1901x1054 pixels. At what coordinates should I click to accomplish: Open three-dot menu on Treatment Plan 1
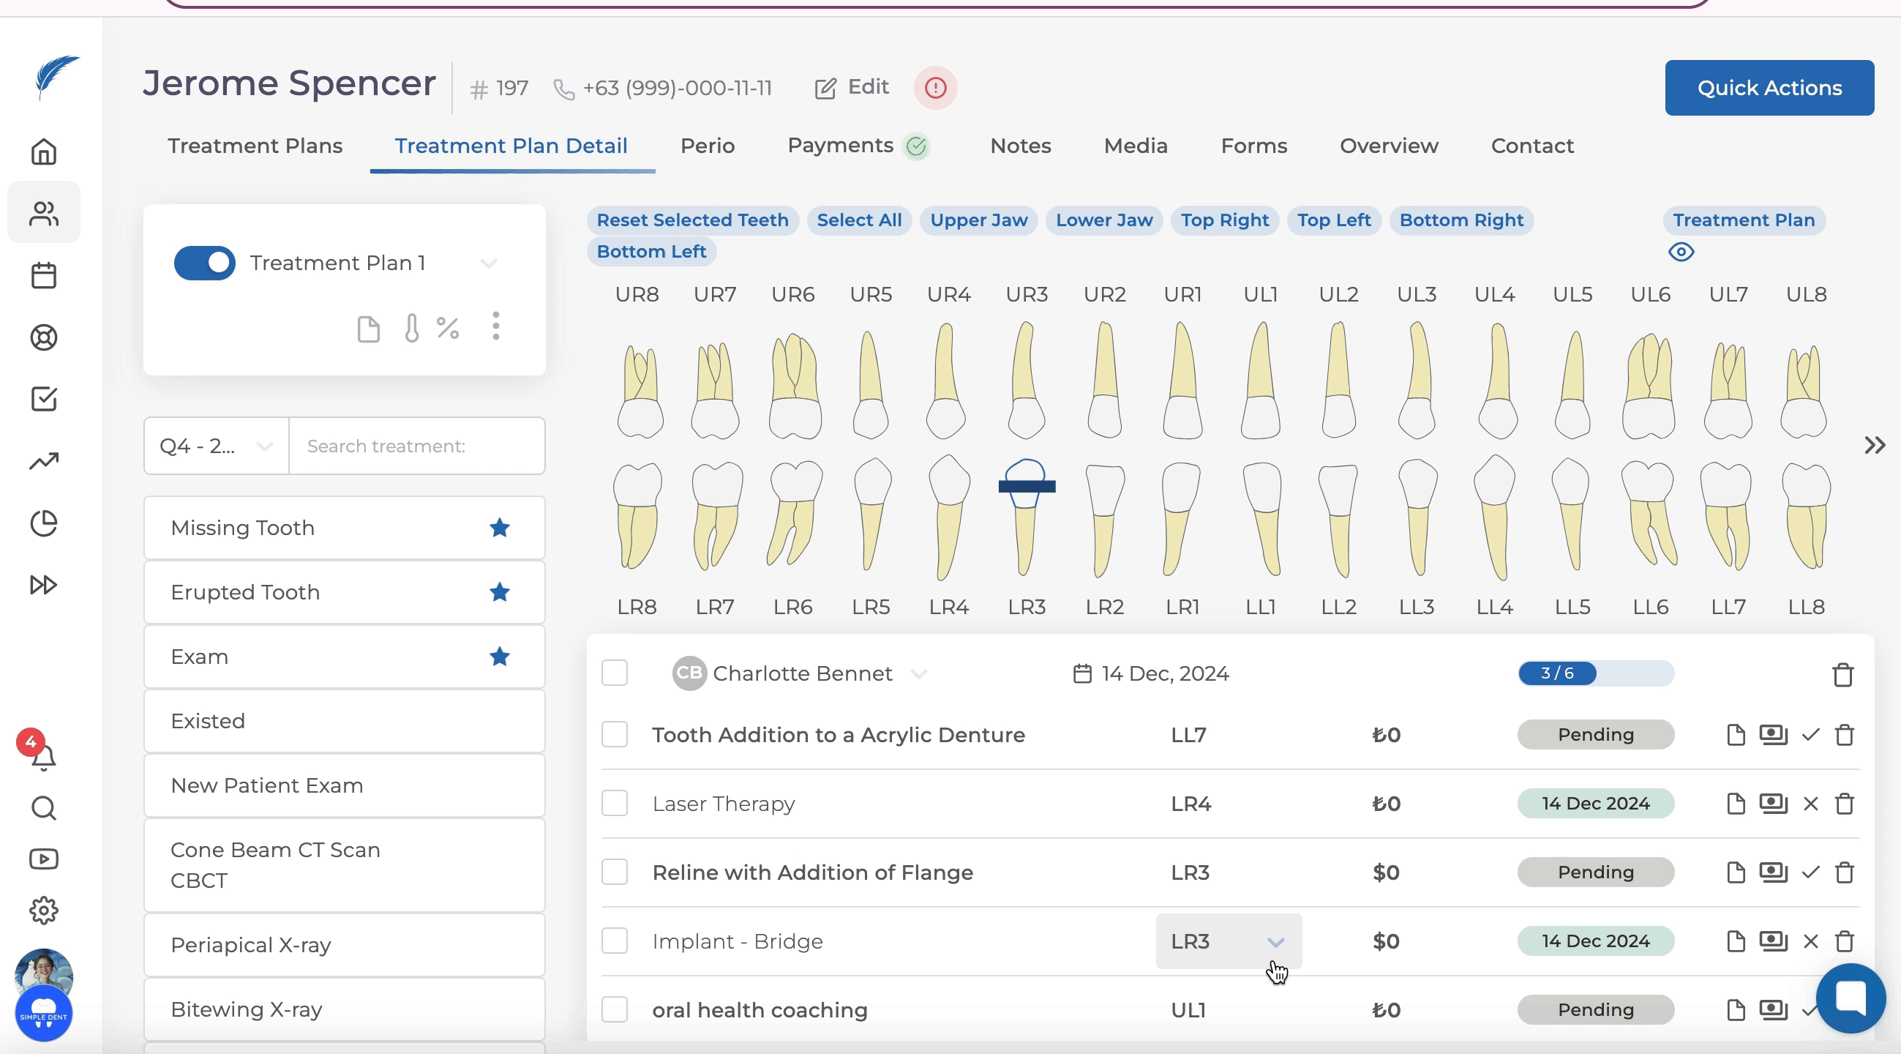[496, 326]
